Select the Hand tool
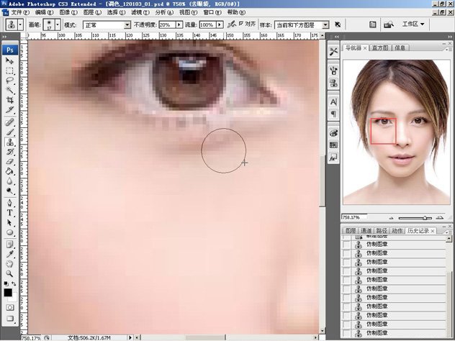This screenshot has width=455, height=341. [x=10, y=263]
